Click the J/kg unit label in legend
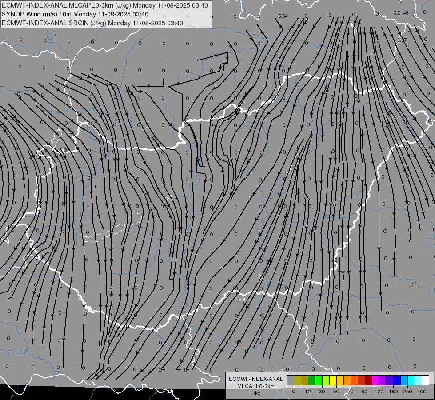435x400 pixels. tap(255, 393)
